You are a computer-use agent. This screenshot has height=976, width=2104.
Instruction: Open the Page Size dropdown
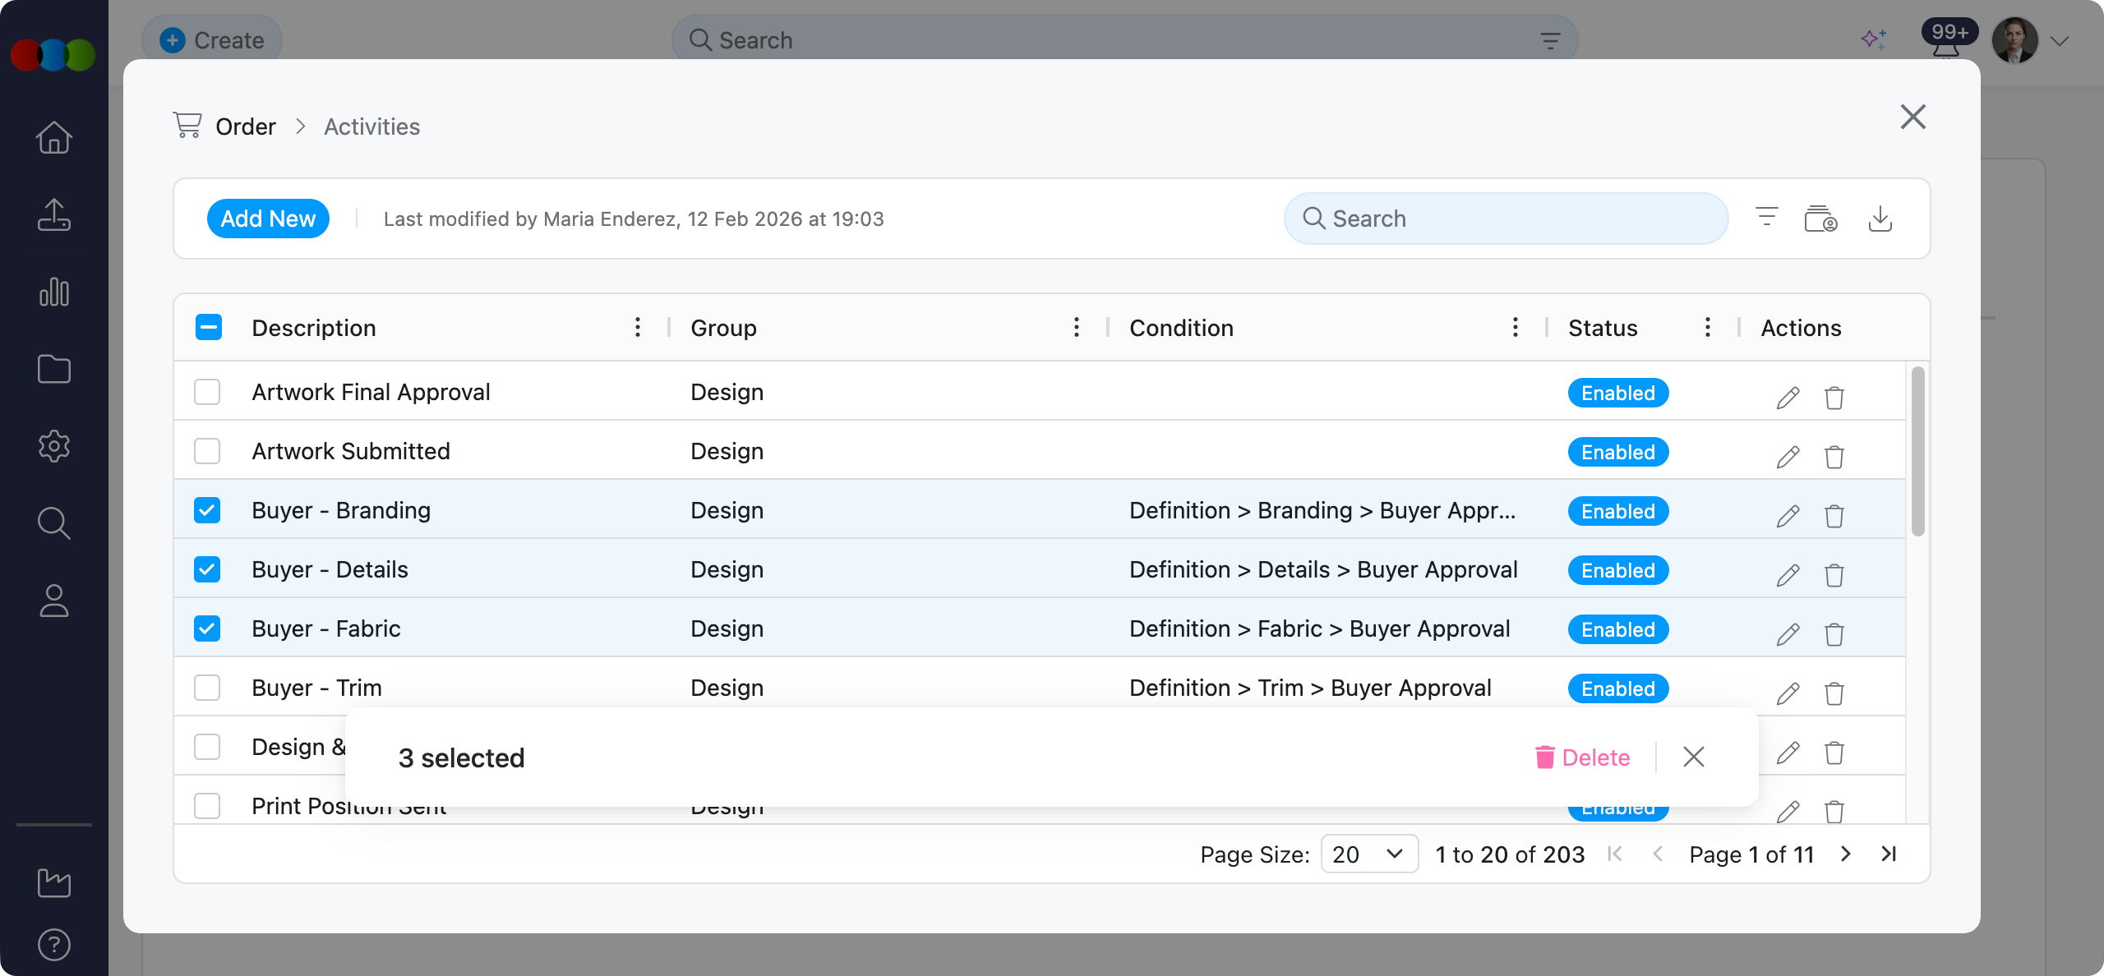click(1368, 854)
